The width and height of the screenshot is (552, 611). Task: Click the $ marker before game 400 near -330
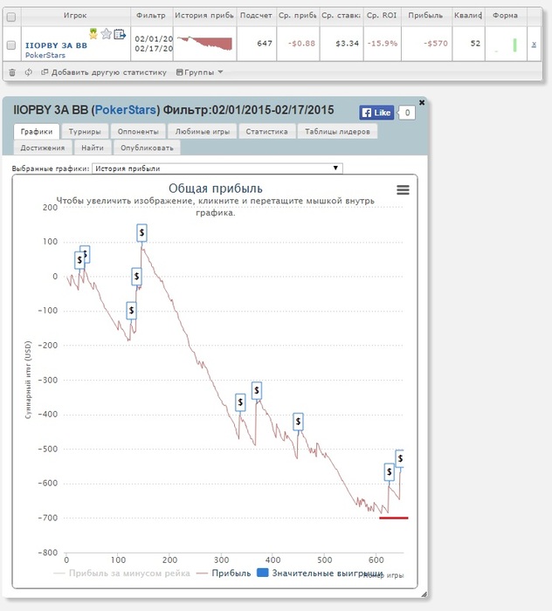point(257,390)
